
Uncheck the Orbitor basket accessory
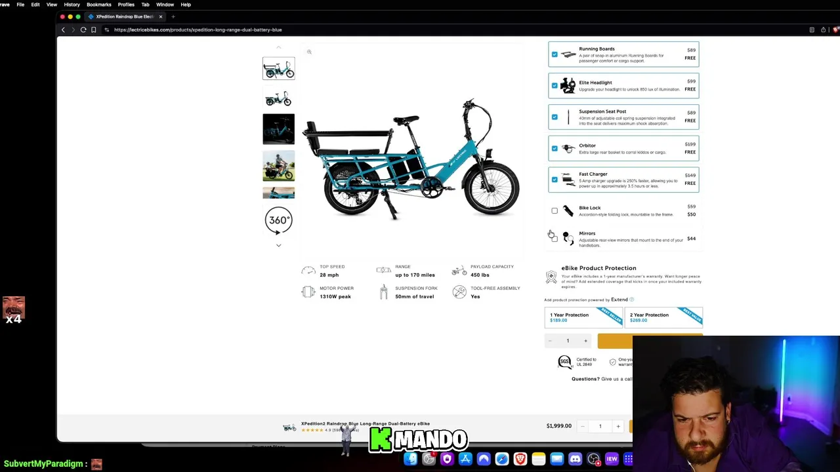555,149
